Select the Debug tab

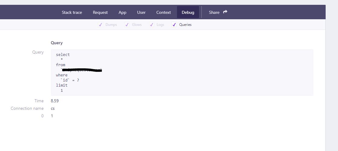tap(188, 12)
